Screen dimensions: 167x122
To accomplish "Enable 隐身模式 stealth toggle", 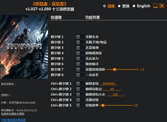I will 80,64.
